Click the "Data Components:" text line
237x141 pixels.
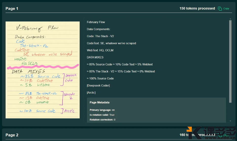(98, 29)
